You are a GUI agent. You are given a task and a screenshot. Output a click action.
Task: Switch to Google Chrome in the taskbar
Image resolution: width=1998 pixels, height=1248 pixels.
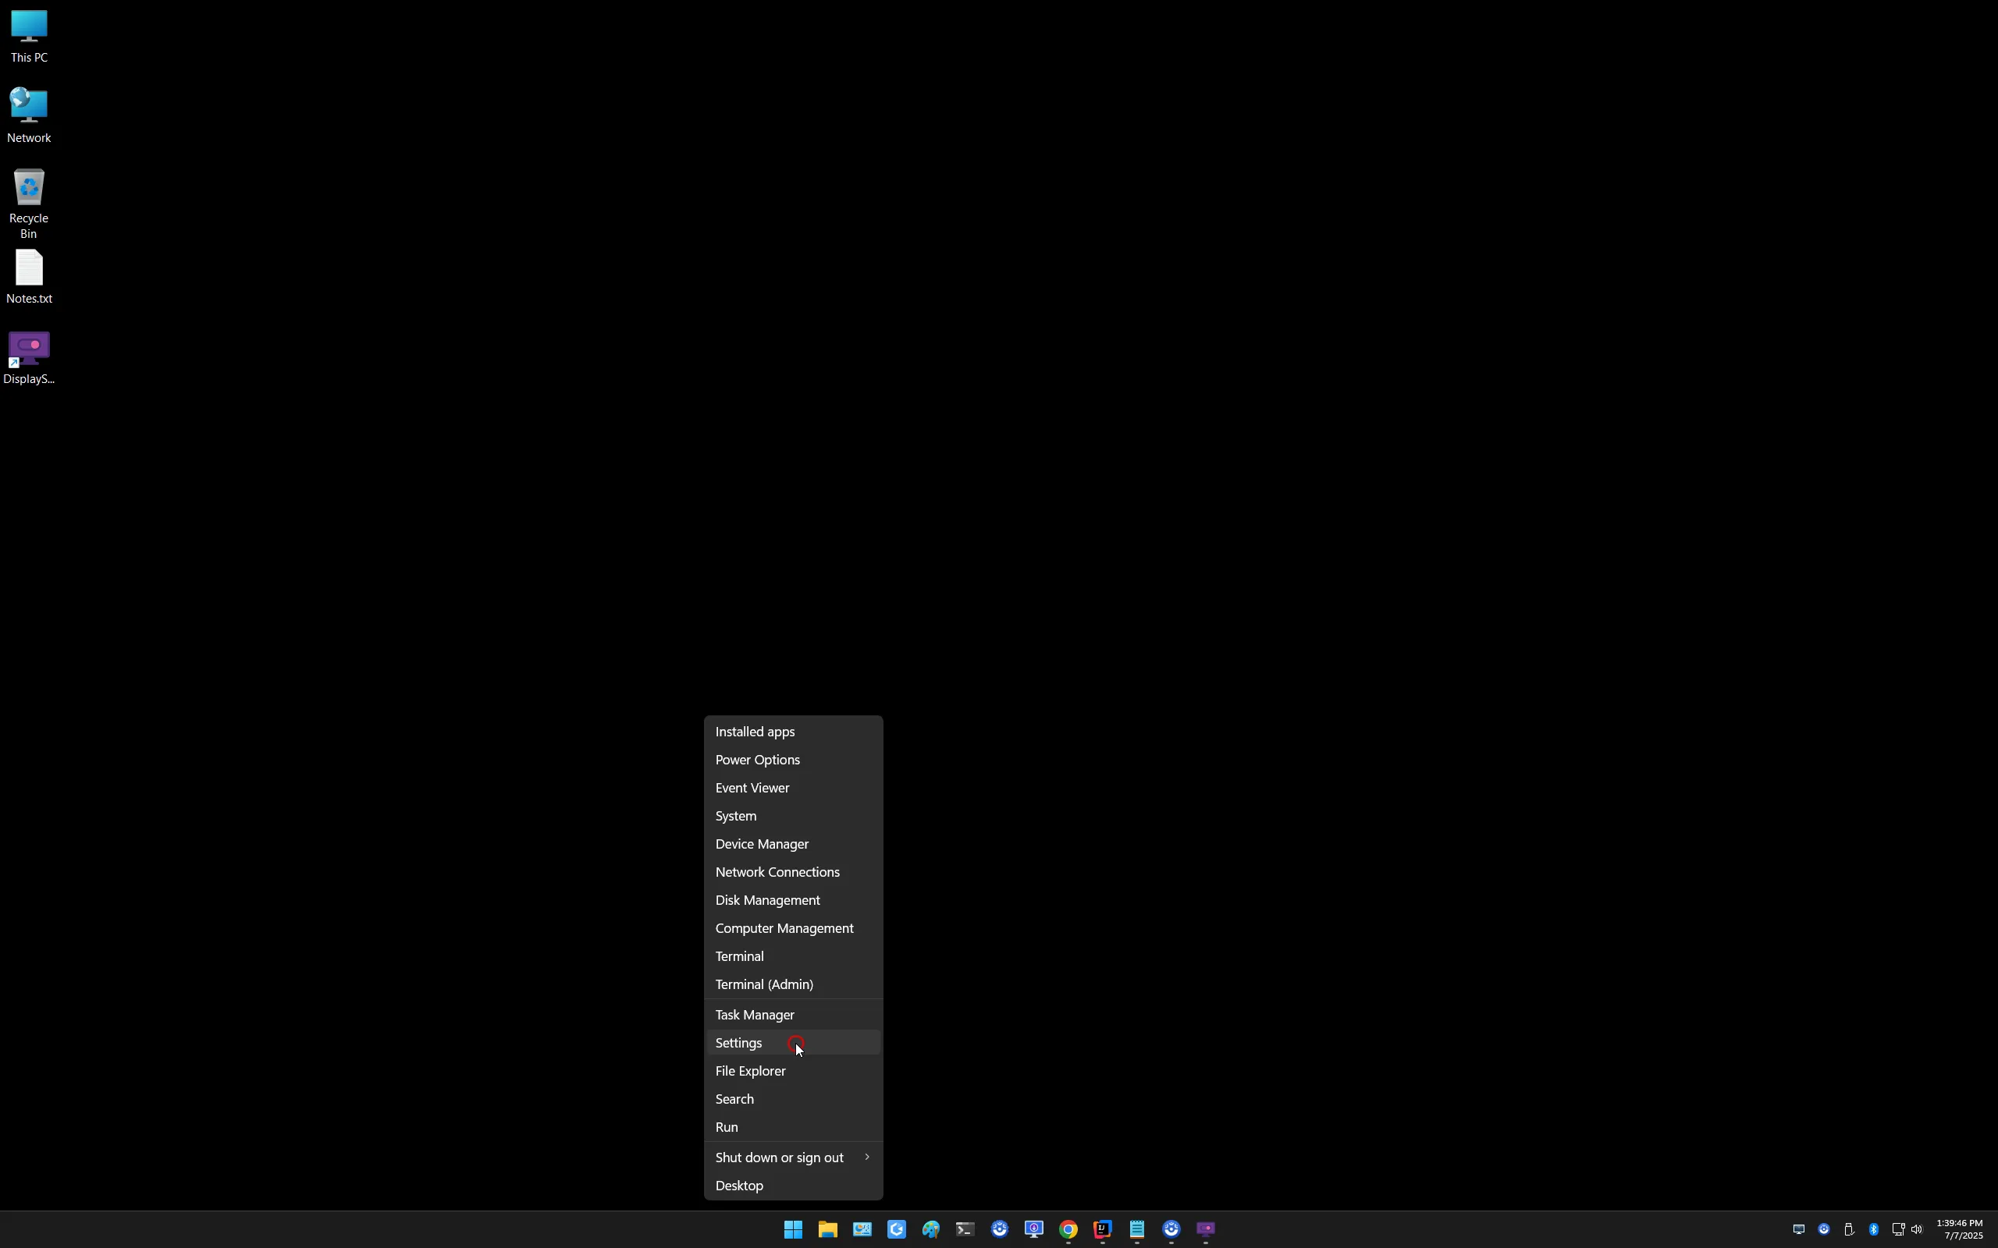click(1068, 1230)
